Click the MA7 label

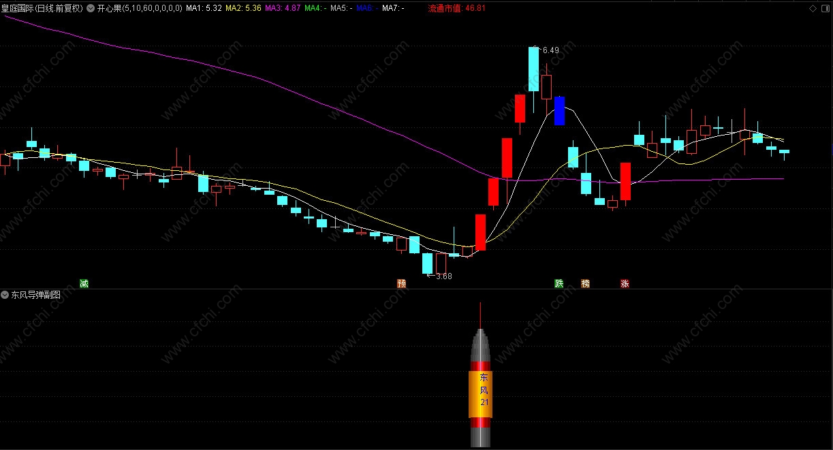tap(392, 8)
